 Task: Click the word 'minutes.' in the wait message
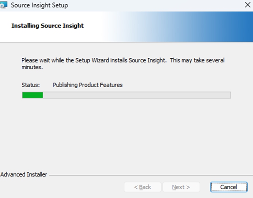click(x=32, y=67)
